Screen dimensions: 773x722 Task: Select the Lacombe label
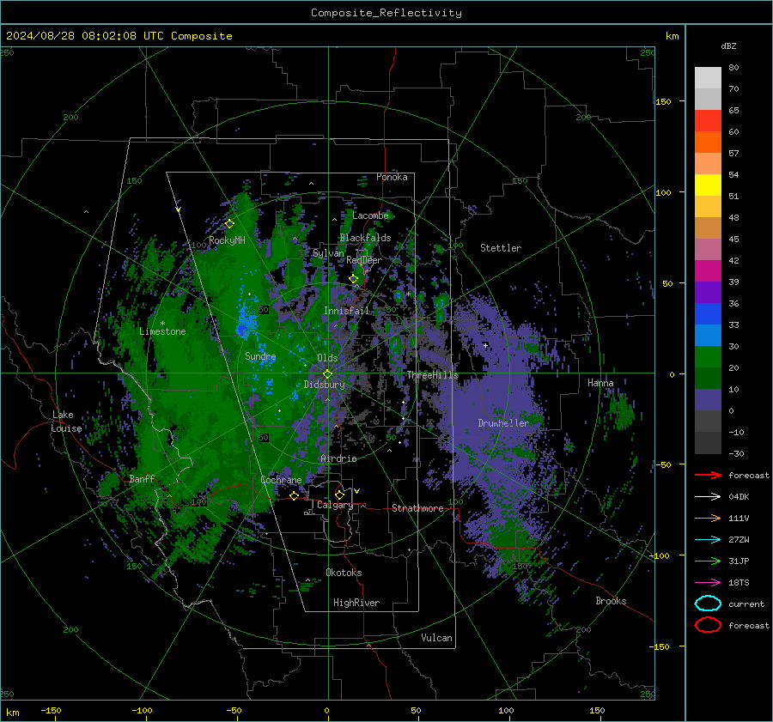[x=370, y=215]
